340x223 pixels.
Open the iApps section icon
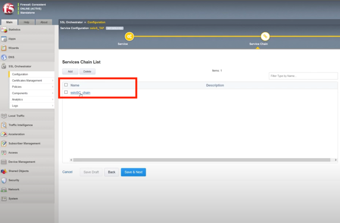click(x=4, y=39)
